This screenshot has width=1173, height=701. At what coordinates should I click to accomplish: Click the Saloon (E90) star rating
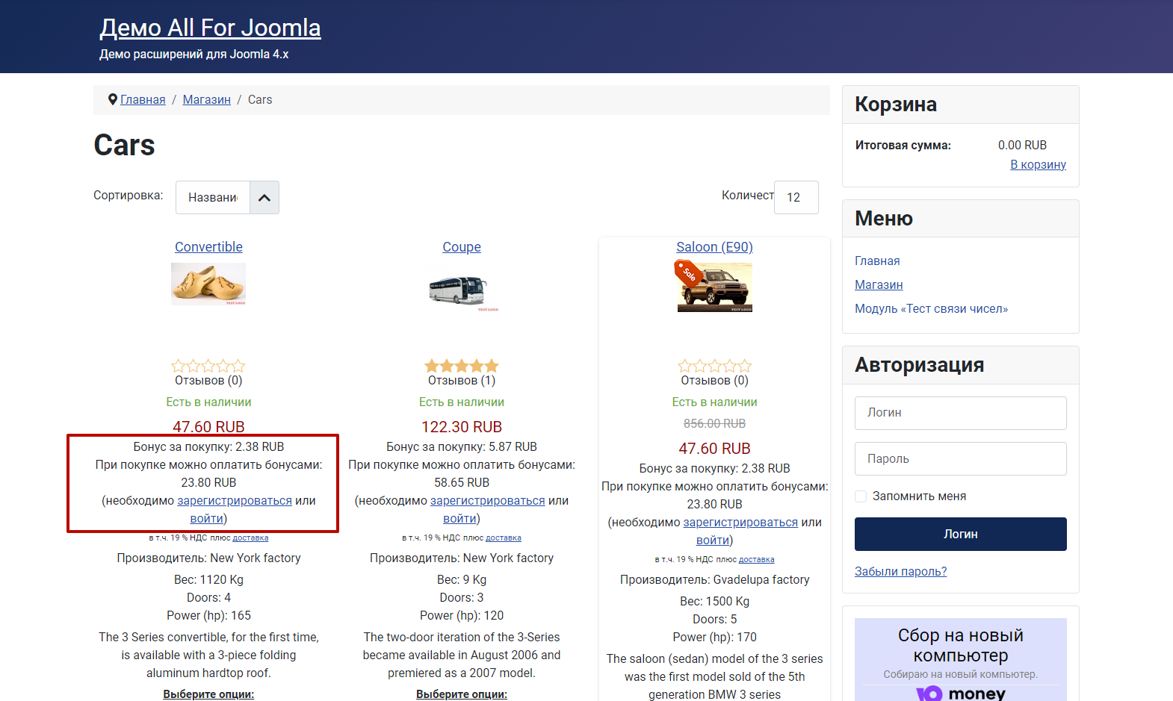click(714, 366)
